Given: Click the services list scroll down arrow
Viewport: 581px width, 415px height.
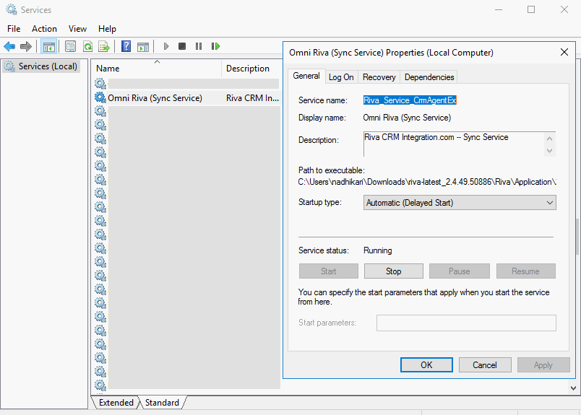Looking at the screenshot, I should pyautogui.click(x=573, y=388).
